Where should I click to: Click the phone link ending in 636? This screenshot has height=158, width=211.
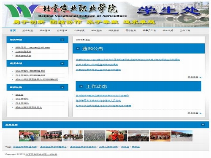tap(30, 75)
